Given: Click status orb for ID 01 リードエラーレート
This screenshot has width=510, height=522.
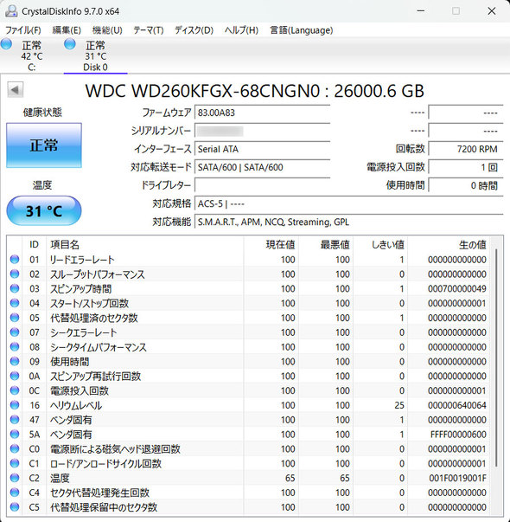Looking at the screenshot, I should coord(15,260).
